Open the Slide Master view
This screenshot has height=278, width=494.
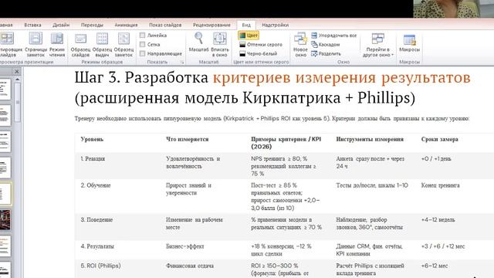(x=80, y=44)
